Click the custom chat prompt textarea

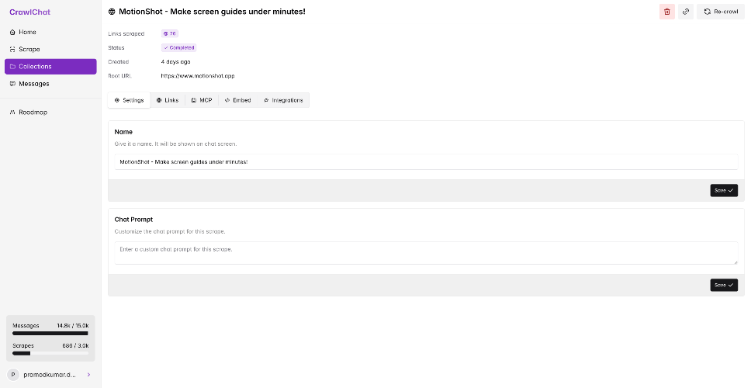point(426,253)
